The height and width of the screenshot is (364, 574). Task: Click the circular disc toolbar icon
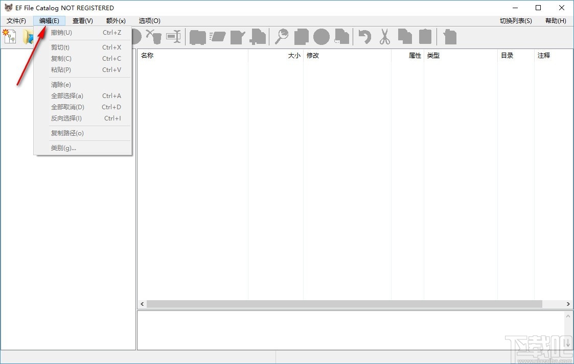coord(321,37)
